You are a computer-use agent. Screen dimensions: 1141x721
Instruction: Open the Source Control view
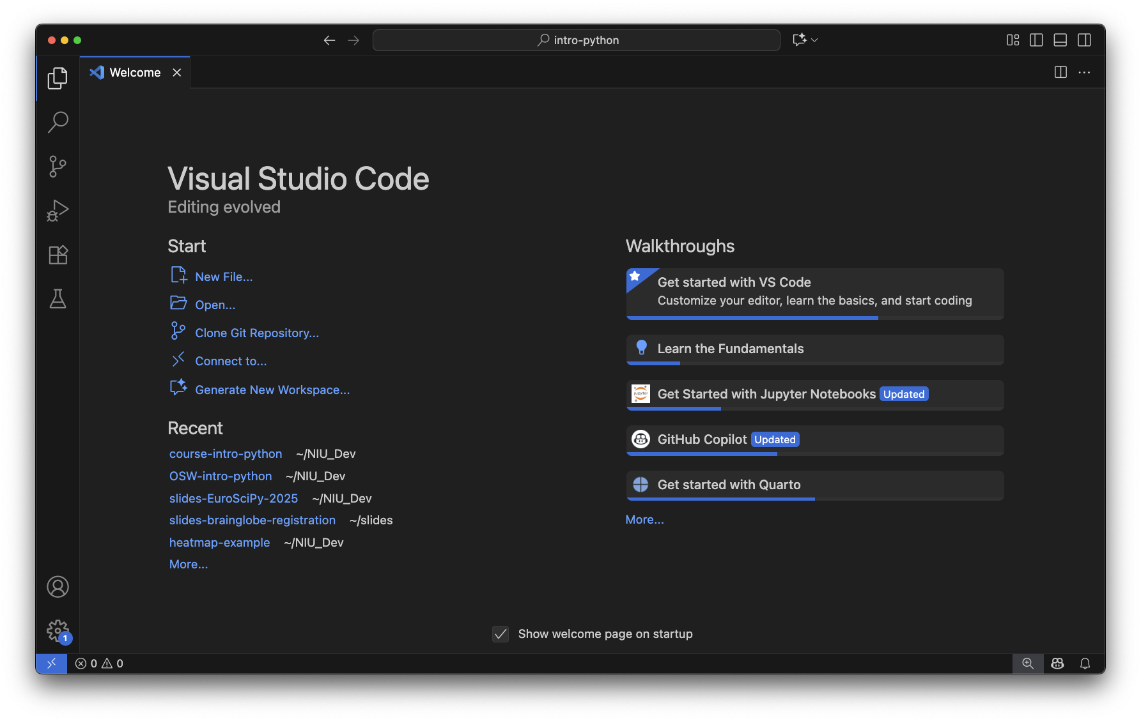[58, 167]
